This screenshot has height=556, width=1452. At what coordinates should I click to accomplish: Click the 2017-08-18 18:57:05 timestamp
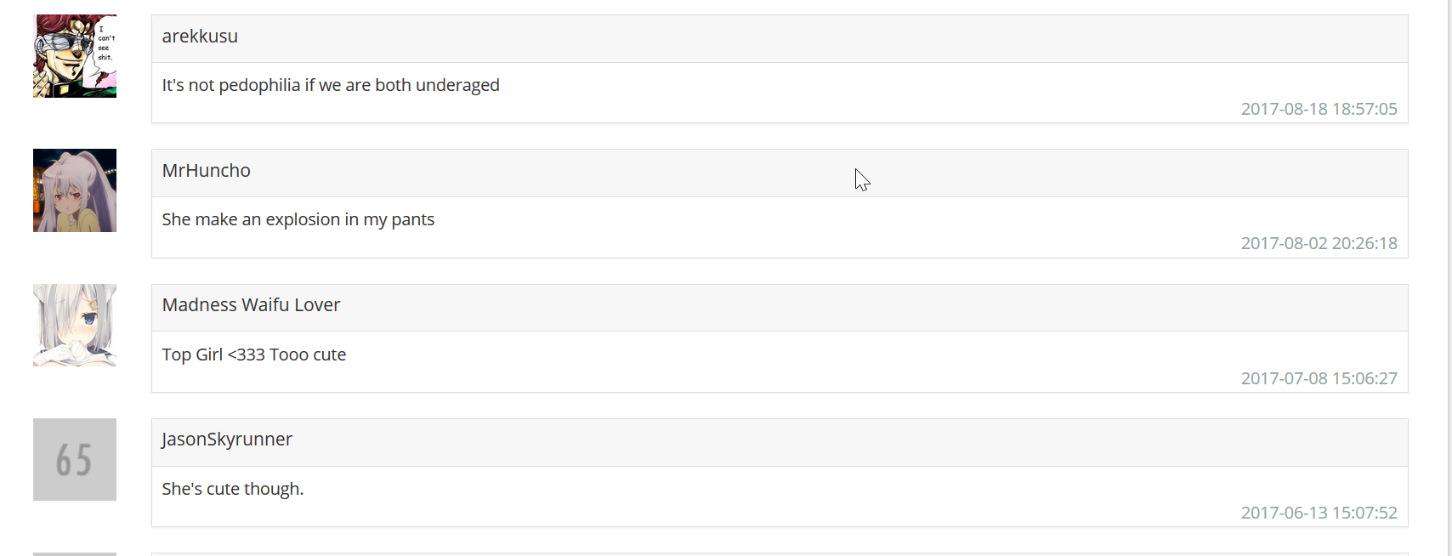click(1319, 109)
